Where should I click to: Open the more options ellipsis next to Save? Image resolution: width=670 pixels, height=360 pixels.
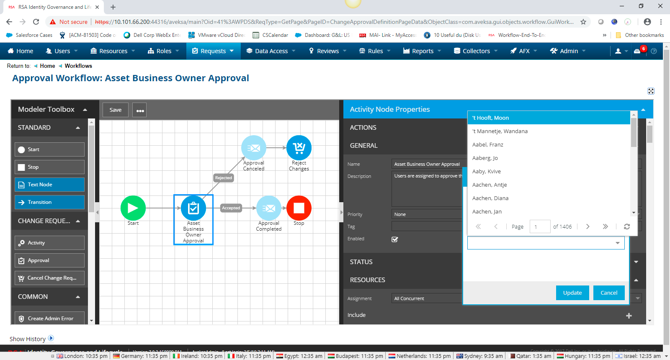click(140, 110)
